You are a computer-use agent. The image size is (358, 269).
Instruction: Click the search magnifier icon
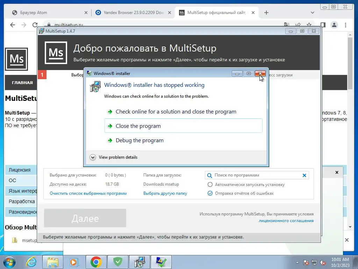[209, 175]
